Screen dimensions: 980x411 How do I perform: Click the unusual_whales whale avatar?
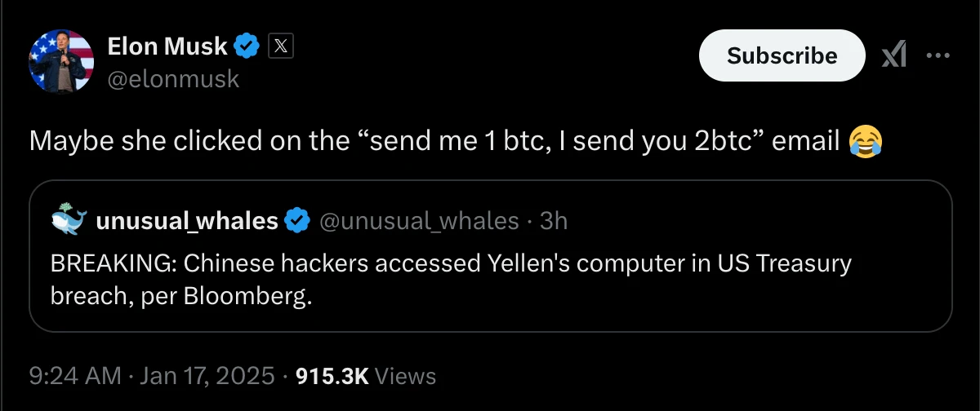[x=68, y=219]
